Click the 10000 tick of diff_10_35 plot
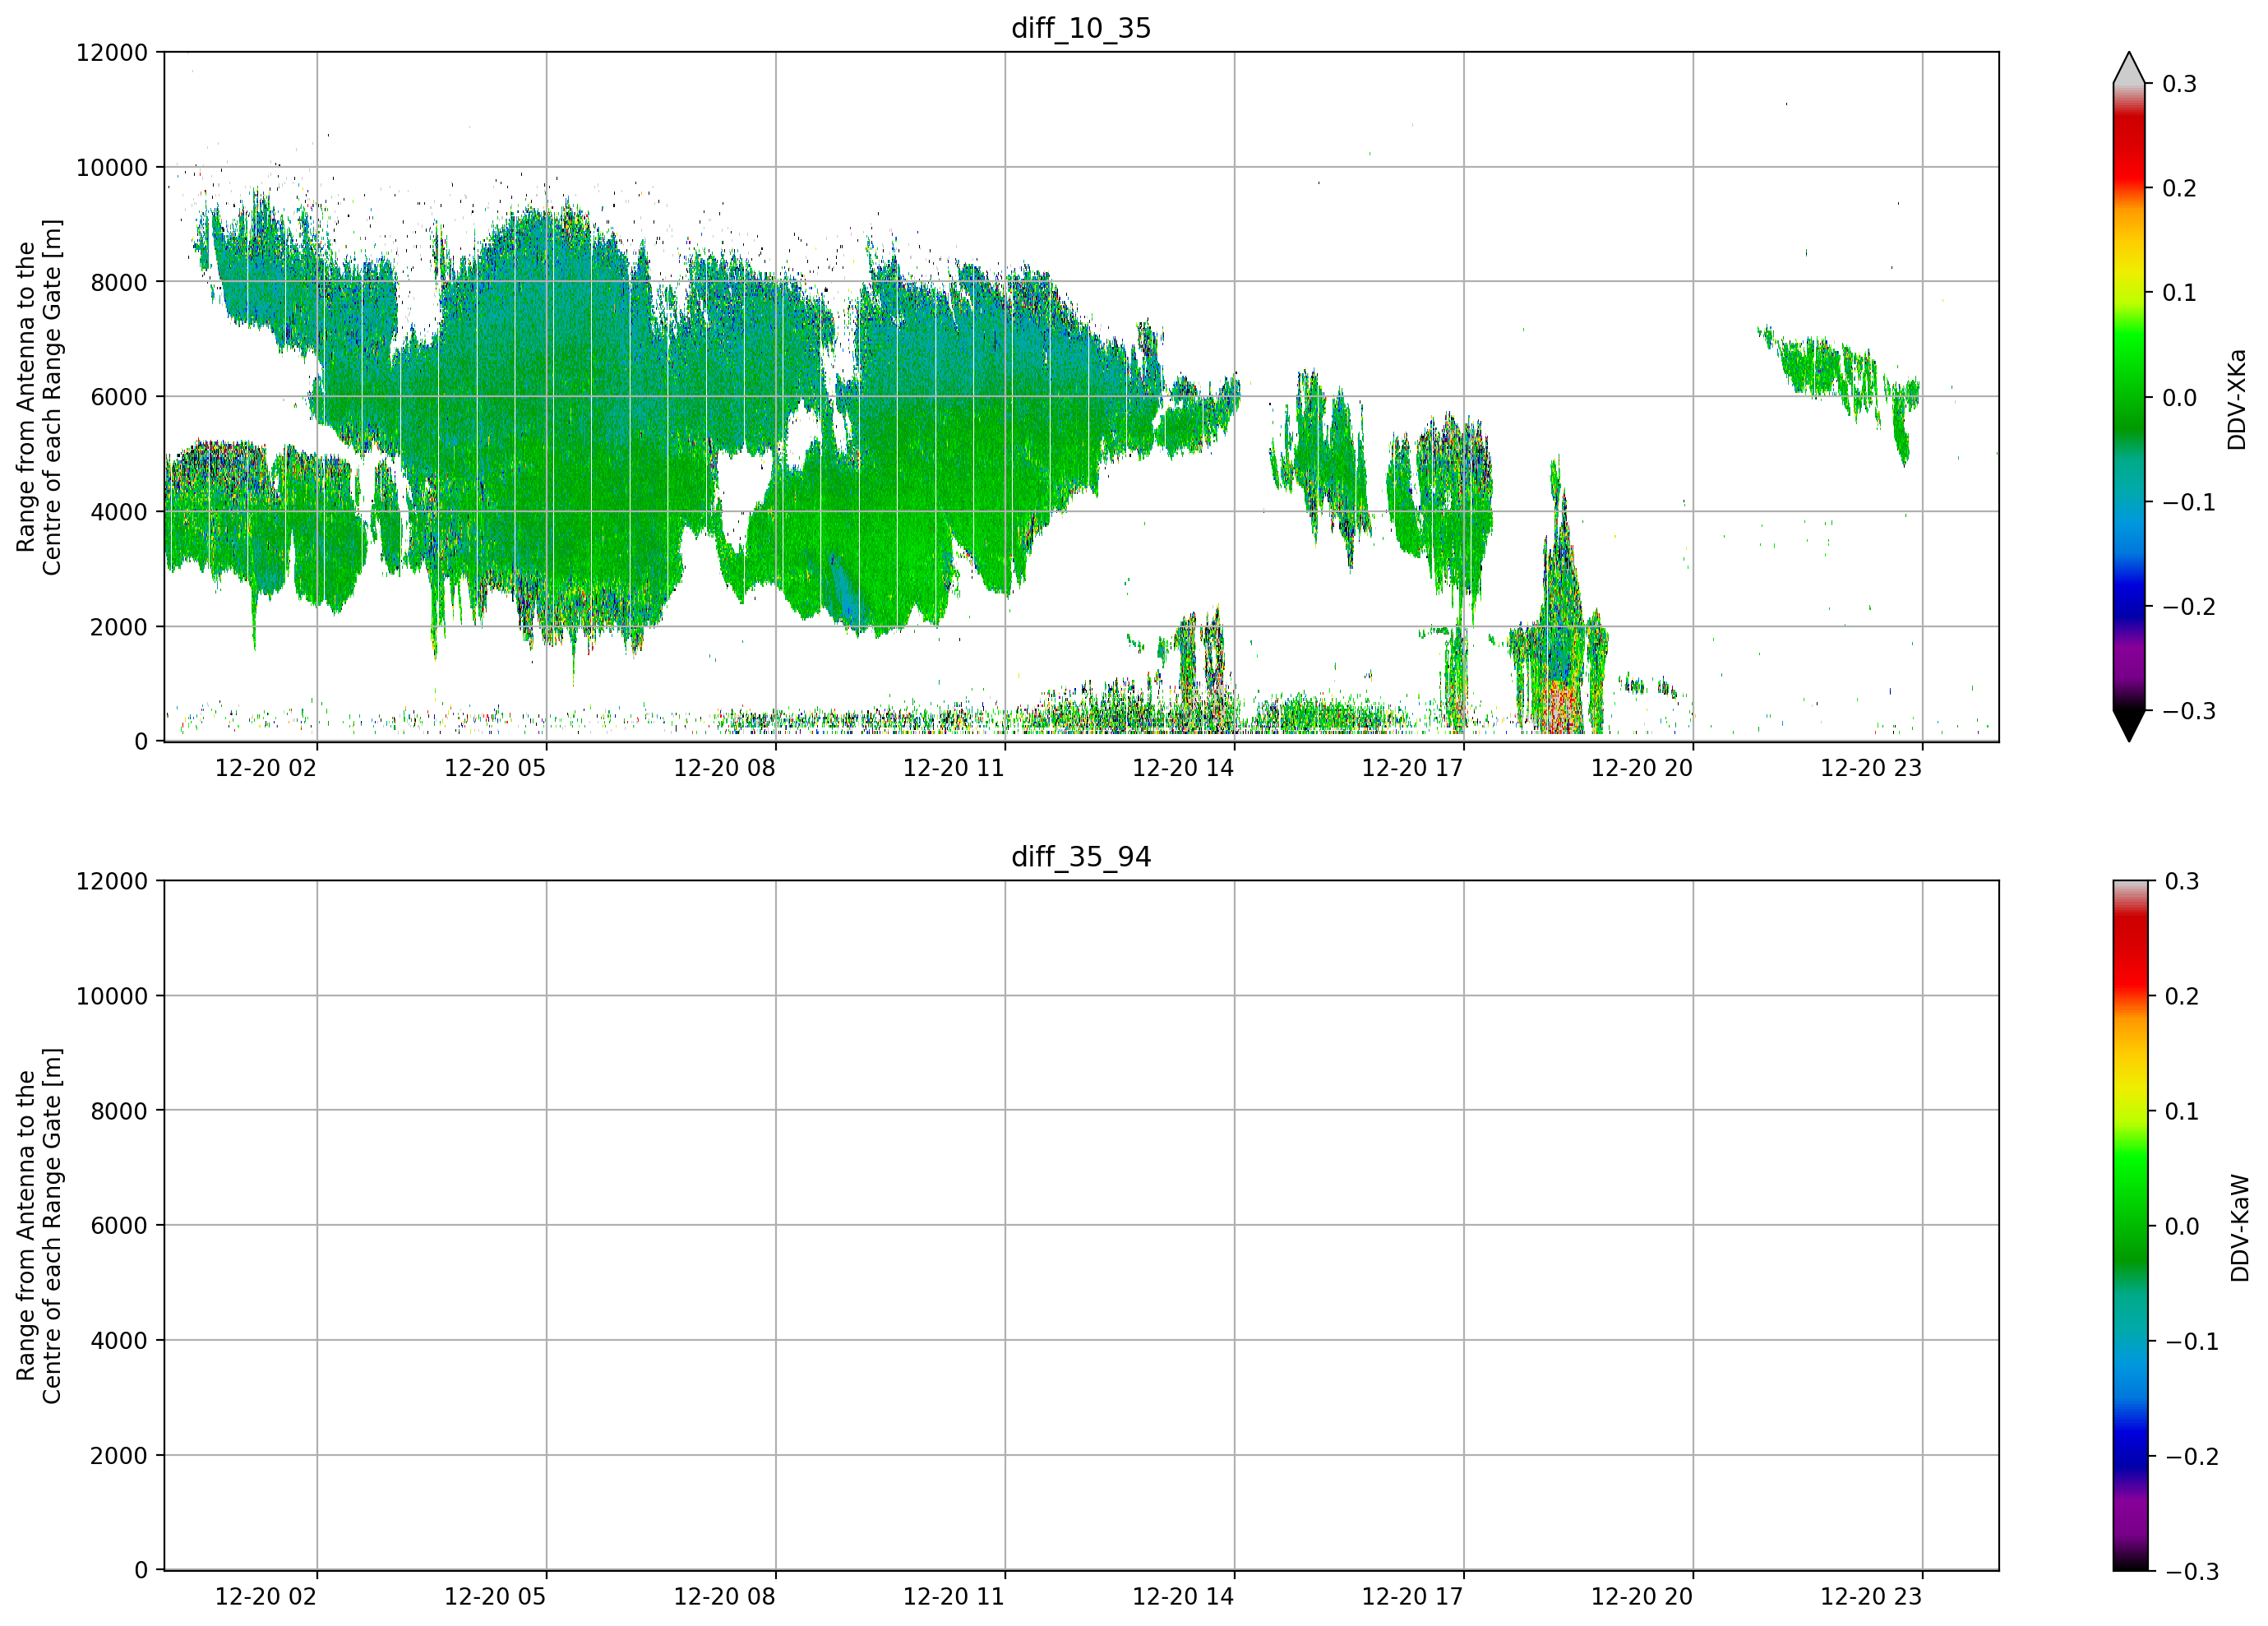 112,167
